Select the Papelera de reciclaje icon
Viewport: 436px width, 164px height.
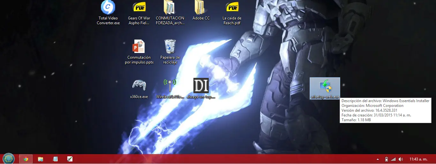point(170,47)
